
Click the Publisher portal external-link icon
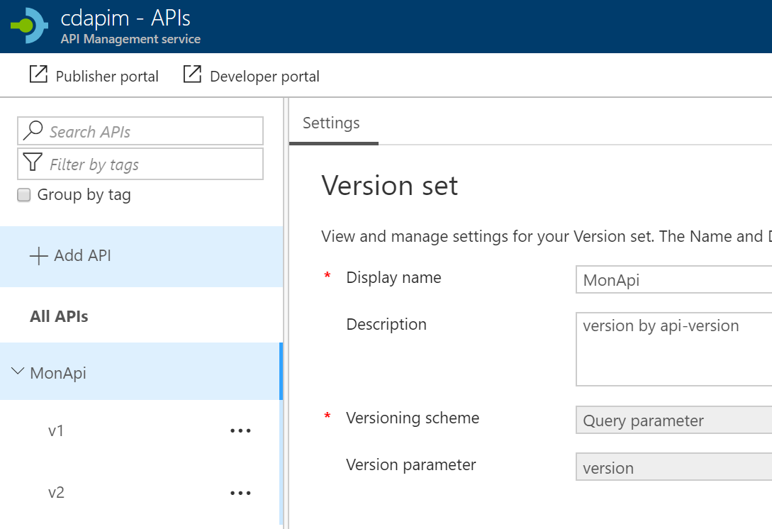tap(38, 74)
